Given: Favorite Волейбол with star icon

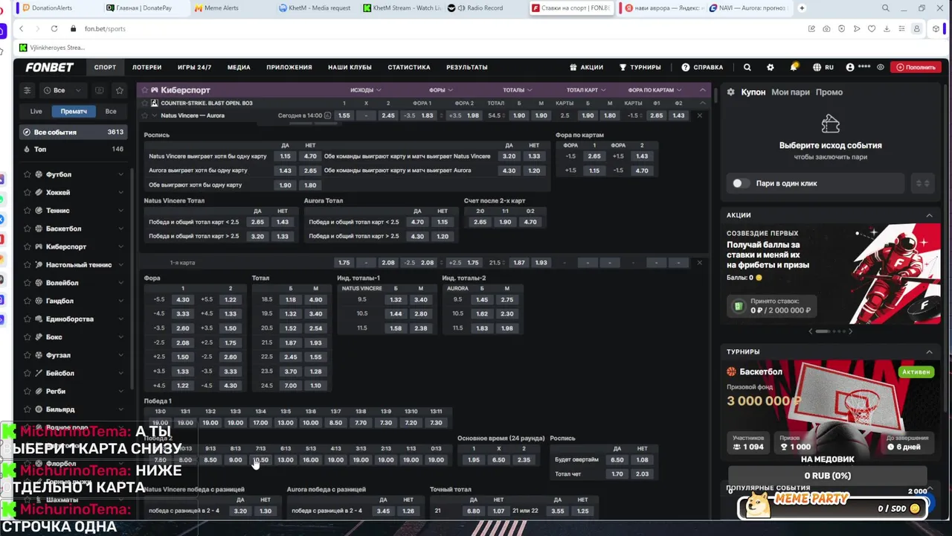Looking at the screenshot, I should click(28, 283).
